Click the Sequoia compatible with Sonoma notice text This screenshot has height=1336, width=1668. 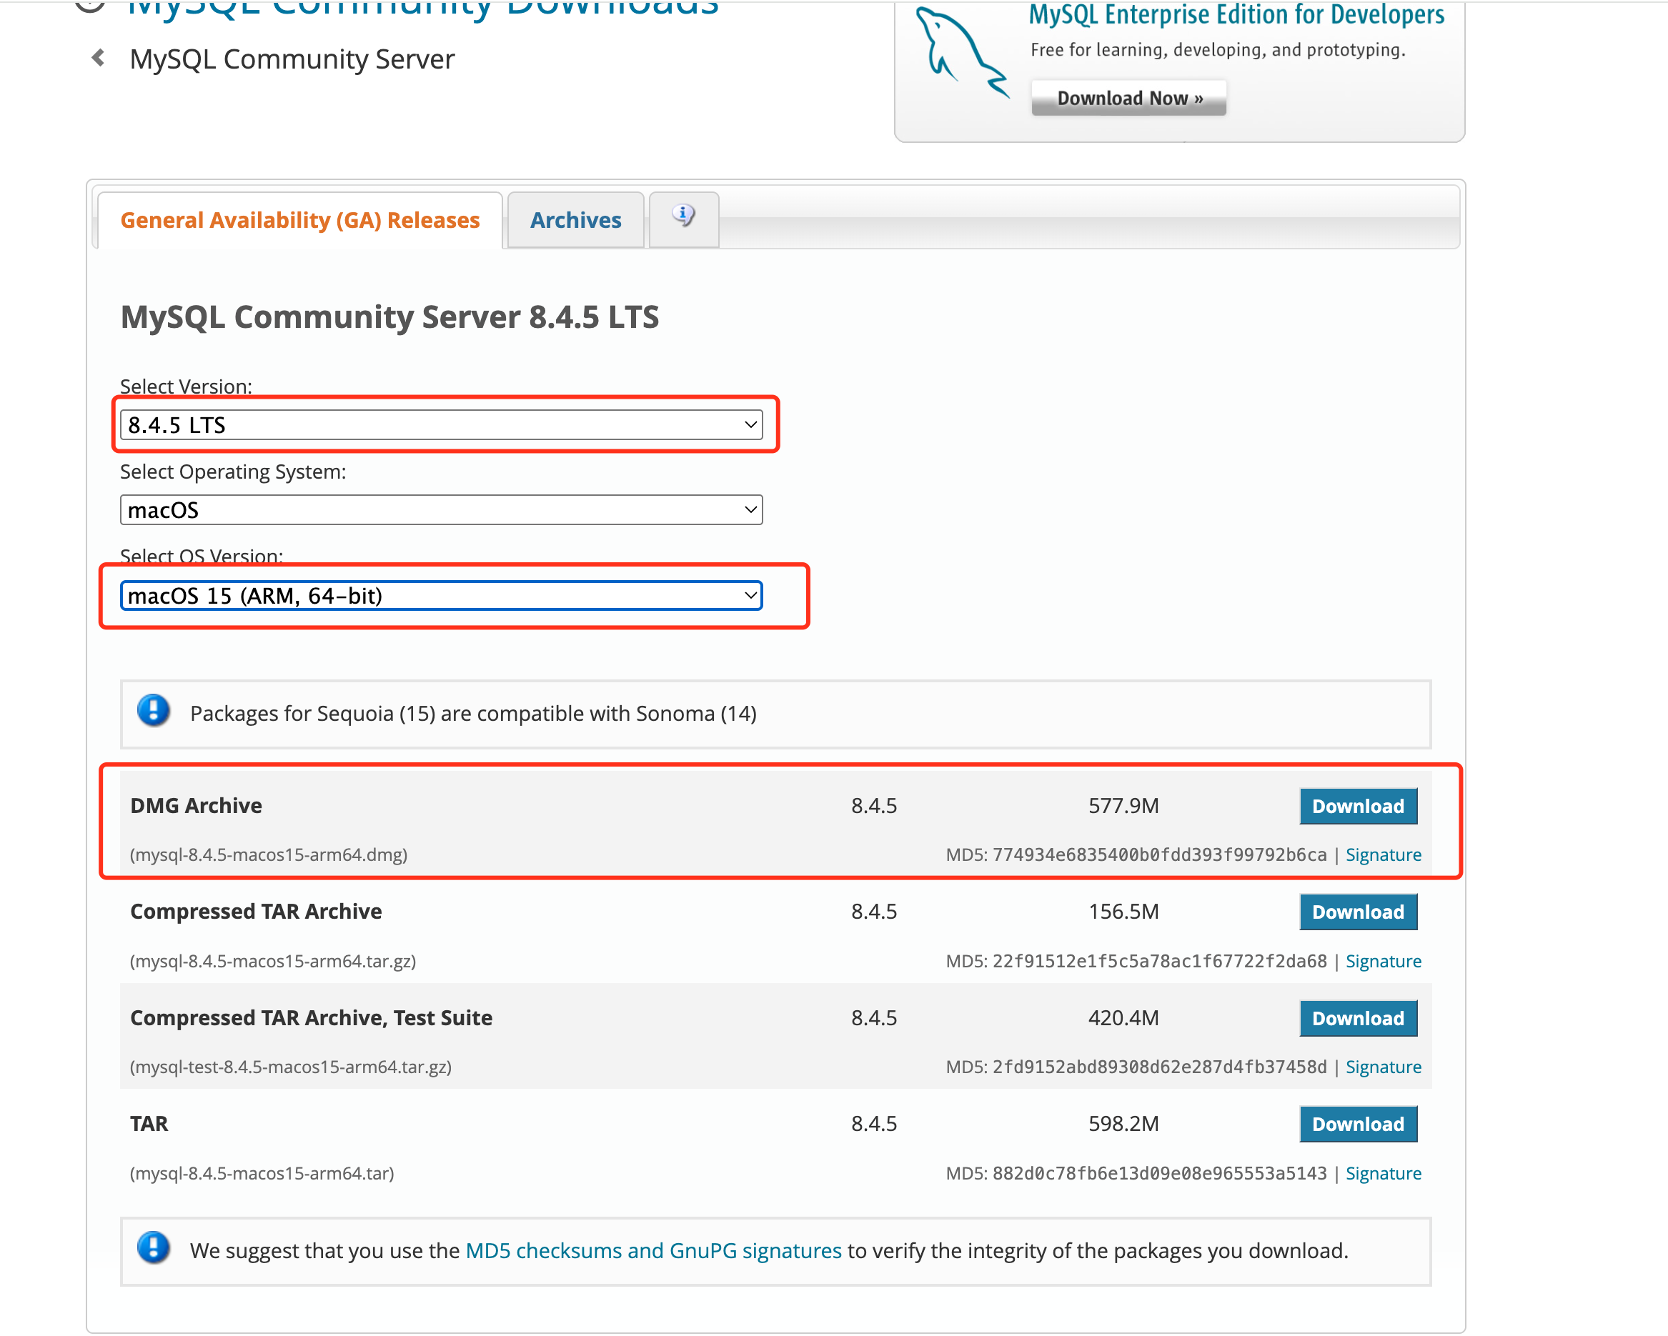click(x=474, y=713)
